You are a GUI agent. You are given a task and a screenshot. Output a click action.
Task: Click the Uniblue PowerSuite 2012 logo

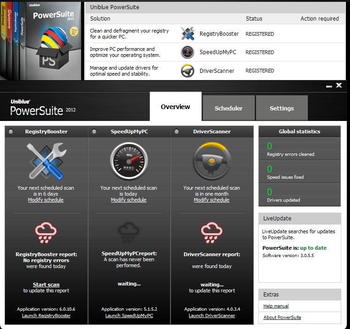point(43,108)
